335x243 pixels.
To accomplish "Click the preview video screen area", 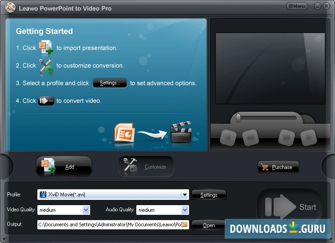I will 270,68.
